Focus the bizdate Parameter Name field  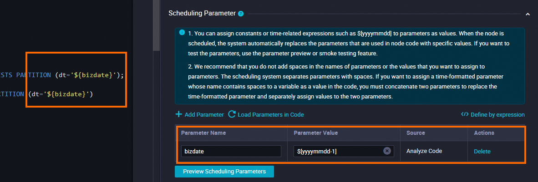(231, 151)
